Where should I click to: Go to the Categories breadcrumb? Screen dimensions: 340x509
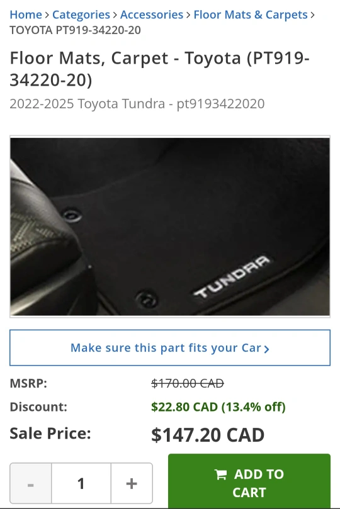81,14
